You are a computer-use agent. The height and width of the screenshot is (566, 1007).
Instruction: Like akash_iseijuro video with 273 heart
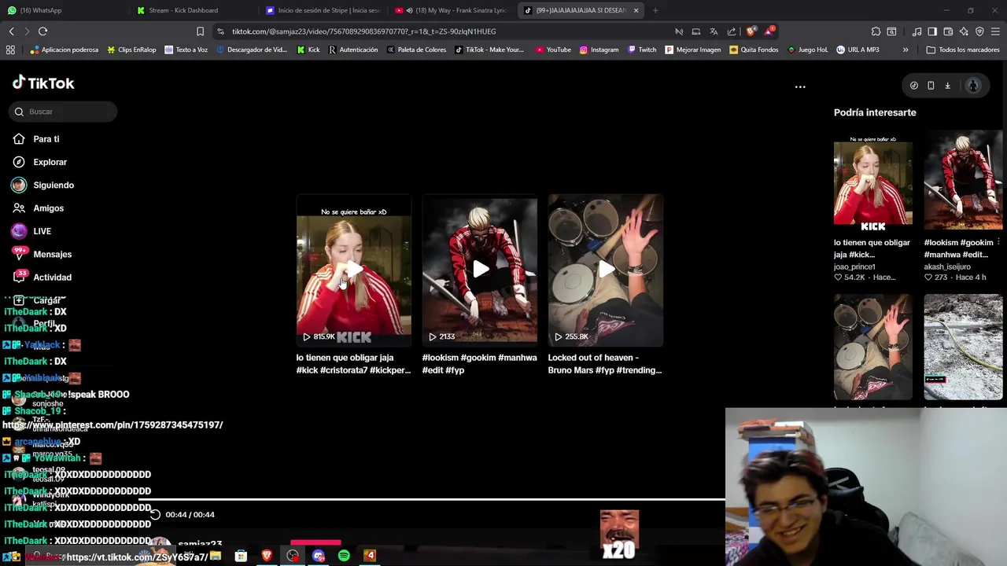pyautogui.click(x=929, y=277)
